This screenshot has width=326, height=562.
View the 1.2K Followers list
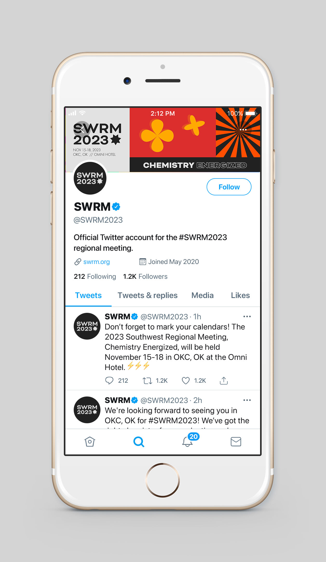tap(145, 276)
